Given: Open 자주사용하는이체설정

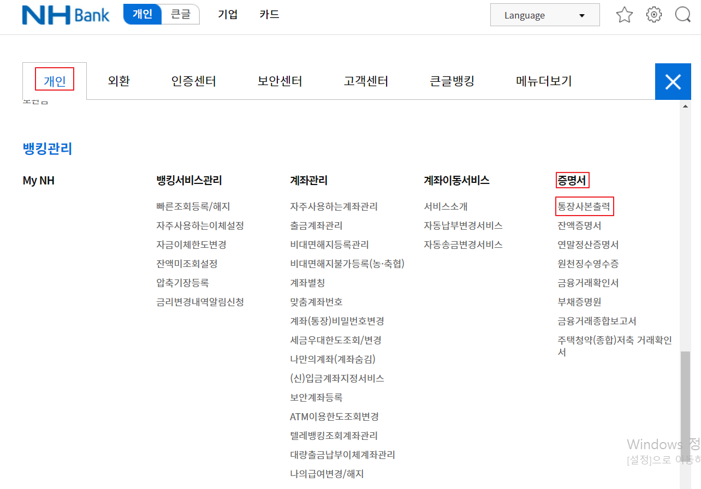Looking at the screenshot, I should (200, 225).
